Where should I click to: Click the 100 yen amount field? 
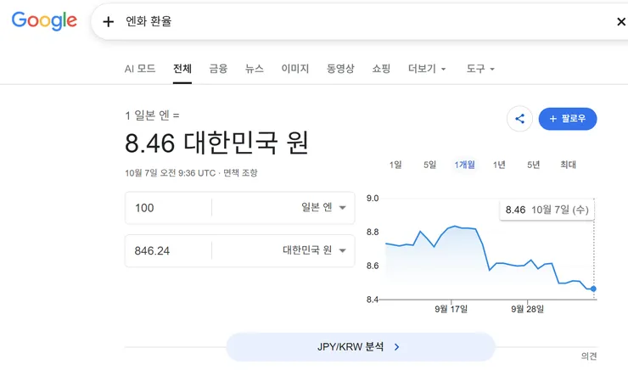pos(169,208)
